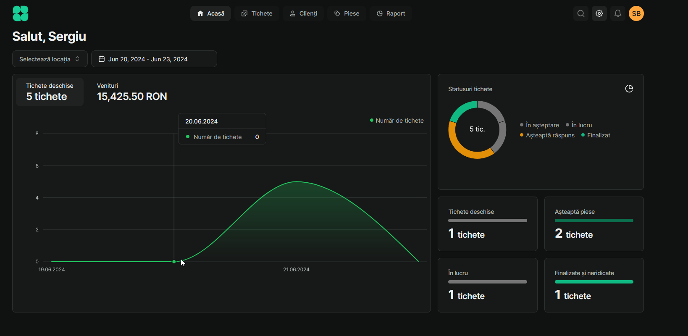Click the pie chart icon in Statusuri tichete
The image size is (688, 336).
pyautogui.click(x=629, y=89)
